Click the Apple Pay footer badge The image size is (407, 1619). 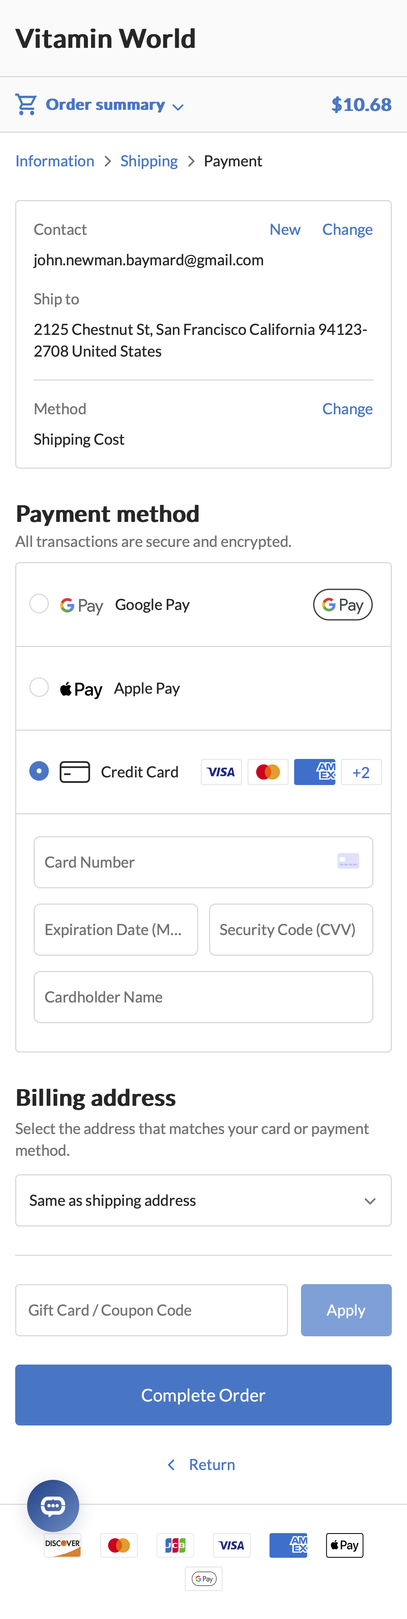pos(344,1545)
